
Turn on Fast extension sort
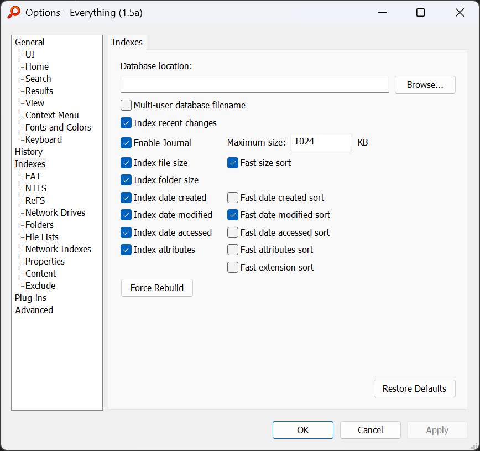(233, 267)
